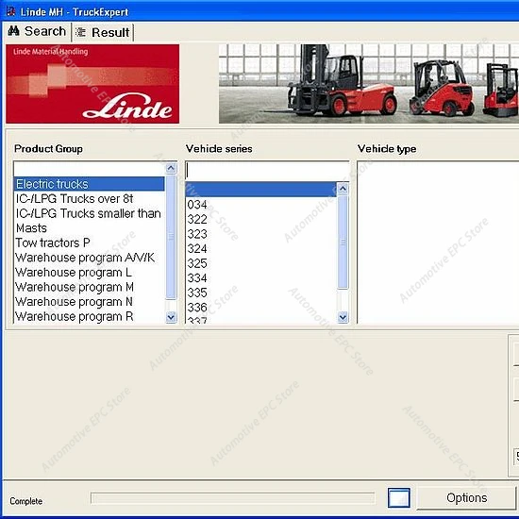Click Vehicle series scroll down arrow
519x519 pixels.
click(343, 317)
